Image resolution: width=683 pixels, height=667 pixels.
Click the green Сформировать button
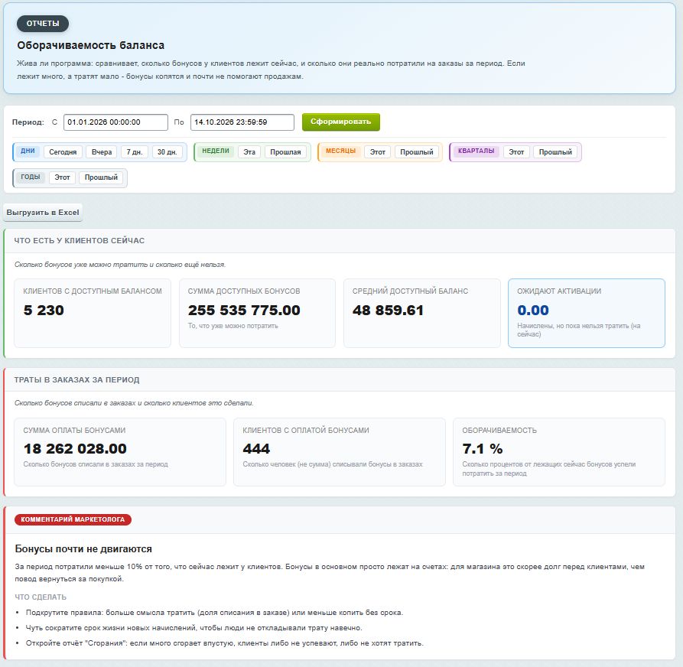pos(340,122)
